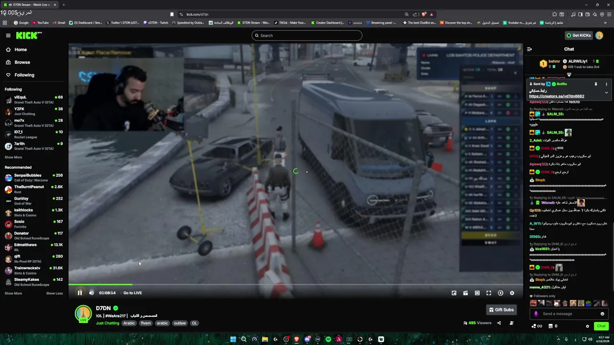This screenshot has height=345, width=614.
Task: Expand Following list with Show More
Action: (x=13, y=157)
